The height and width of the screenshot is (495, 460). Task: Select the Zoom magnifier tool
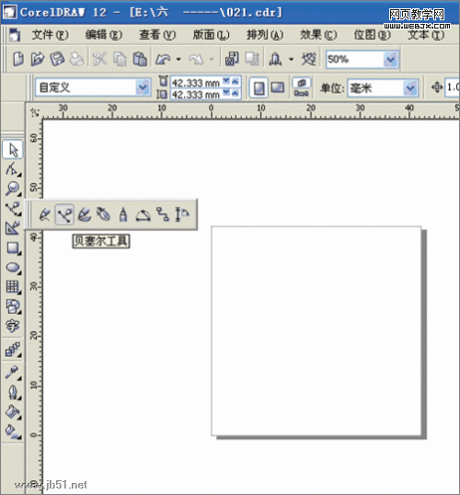[x=13, y=189]
